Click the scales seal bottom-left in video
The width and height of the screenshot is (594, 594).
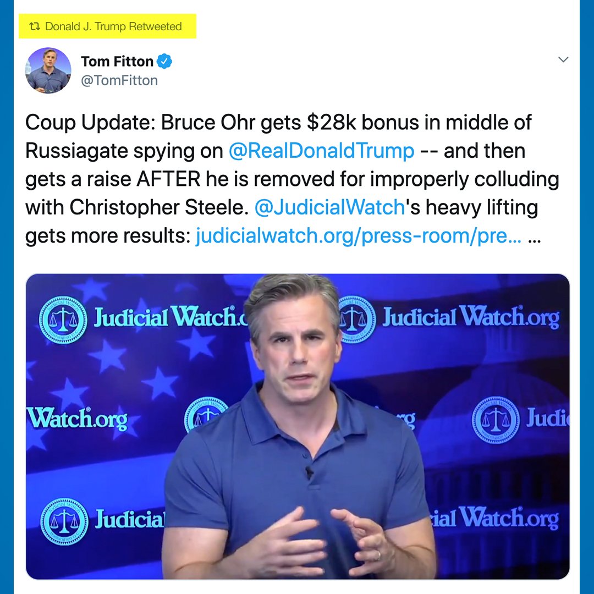click(64, 521)
